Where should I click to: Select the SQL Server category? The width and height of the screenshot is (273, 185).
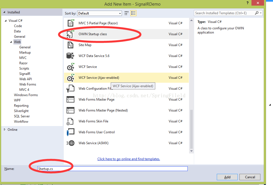(22, 116)
